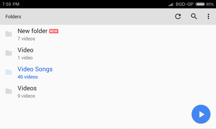Tap the blue play floating button
Screen dimensions: 216x129
pyautogui.click(x=201, y=114)
